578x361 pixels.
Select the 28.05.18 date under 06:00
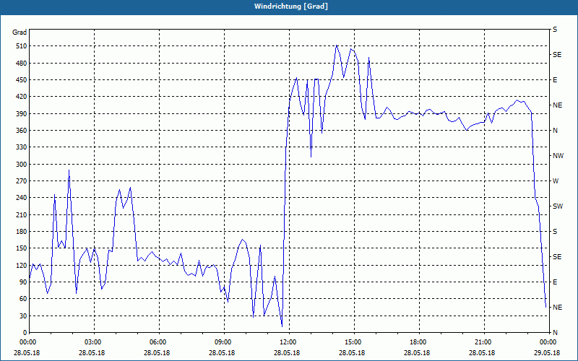pos(157,353)
